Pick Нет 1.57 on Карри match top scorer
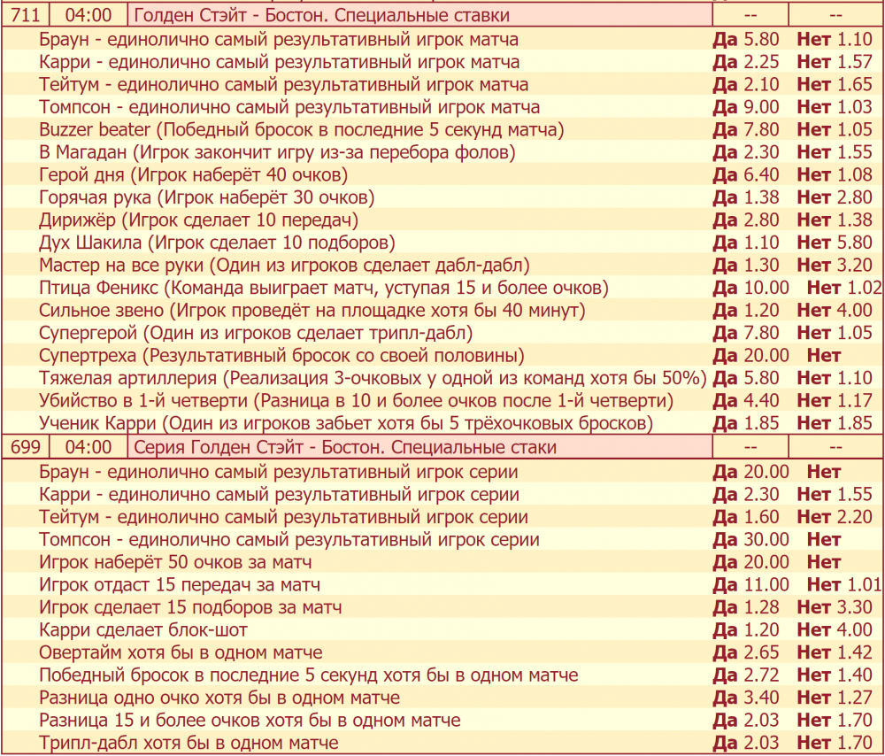The image size is (885, 756). (x=835, y=62)
